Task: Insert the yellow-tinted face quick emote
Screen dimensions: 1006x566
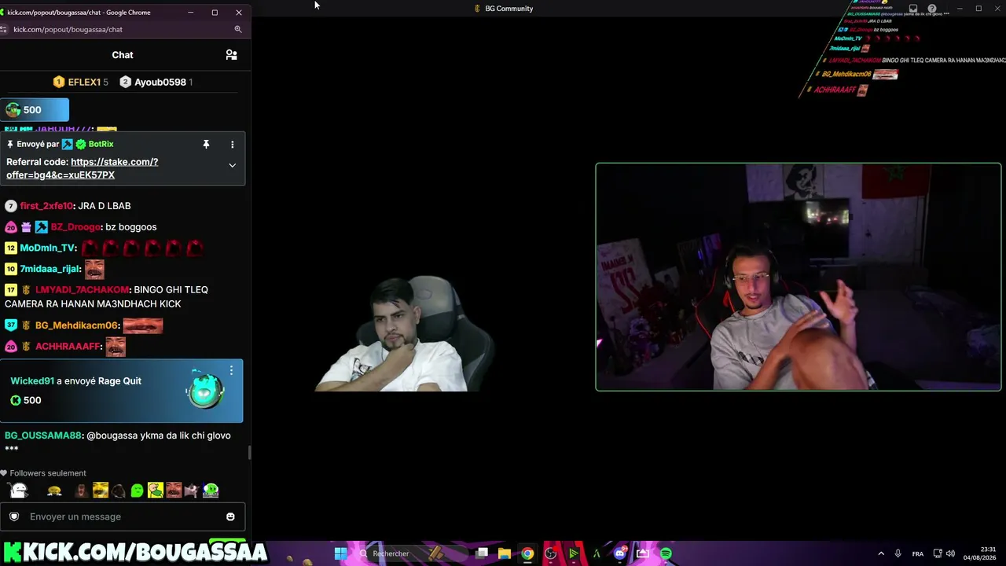Action: [x=100, y=491]
